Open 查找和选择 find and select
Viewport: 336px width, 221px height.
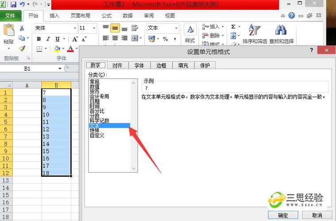281,34
